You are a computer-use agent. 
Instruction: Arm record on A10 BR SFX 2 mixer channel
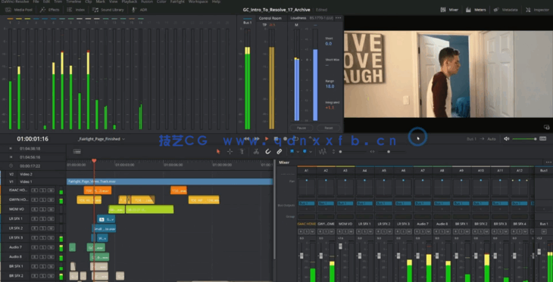pos(476,231)
